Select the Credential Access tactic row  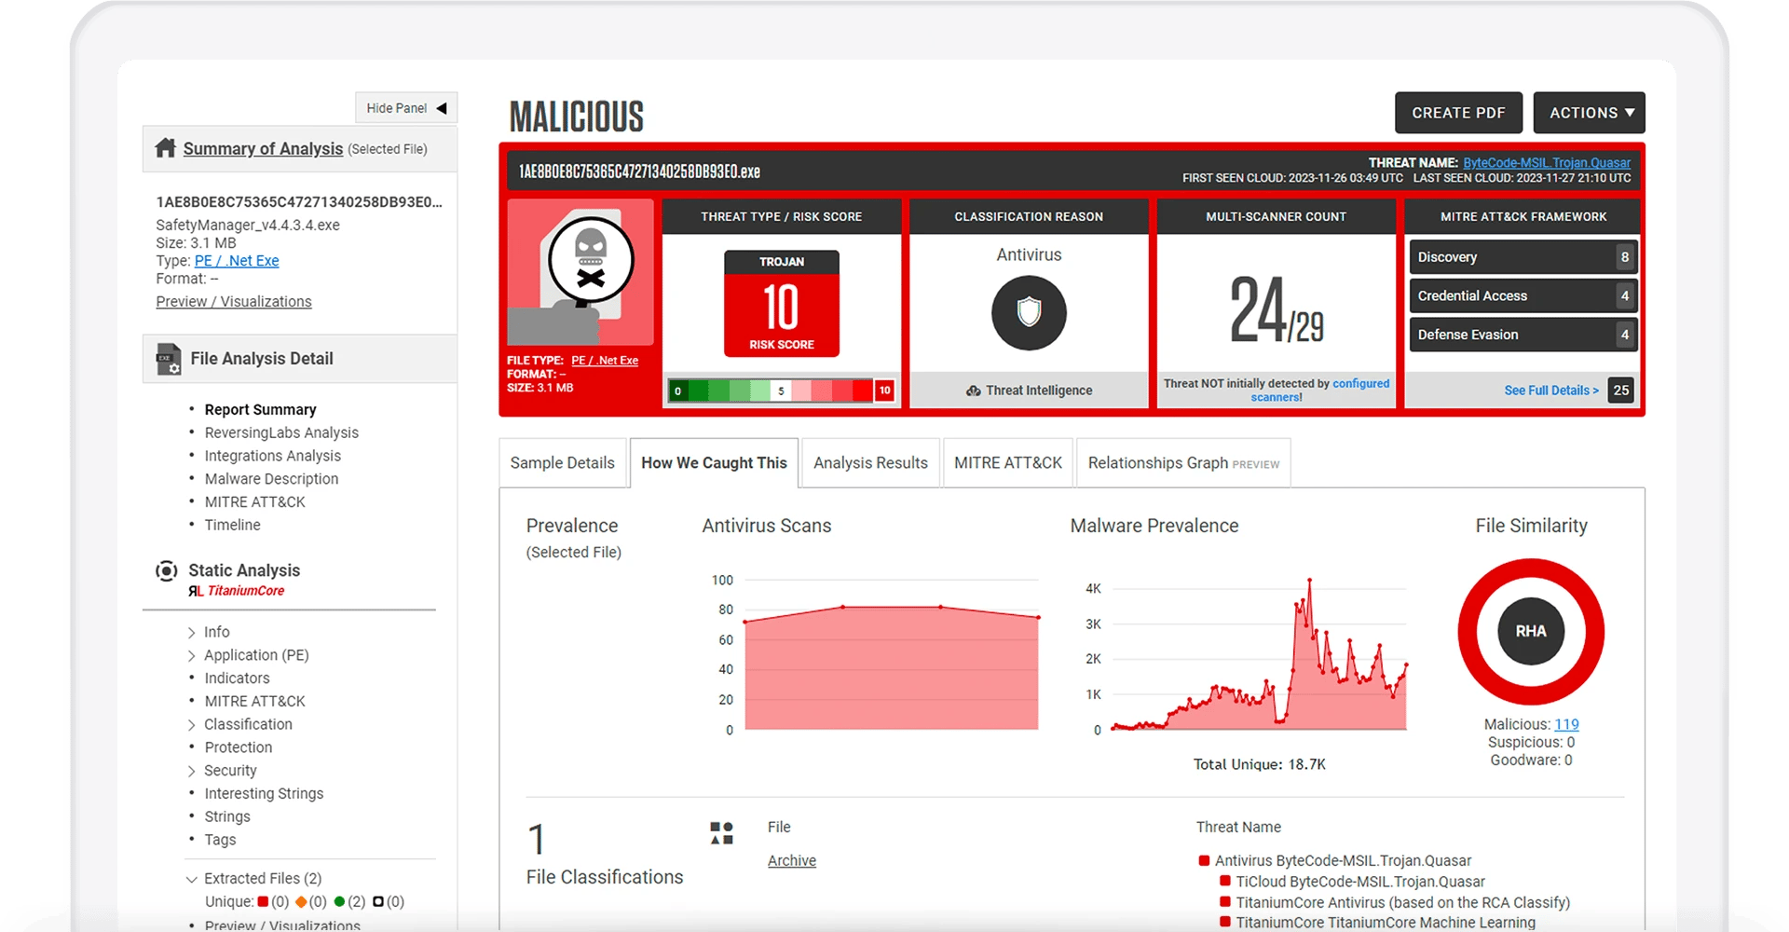1523,295
